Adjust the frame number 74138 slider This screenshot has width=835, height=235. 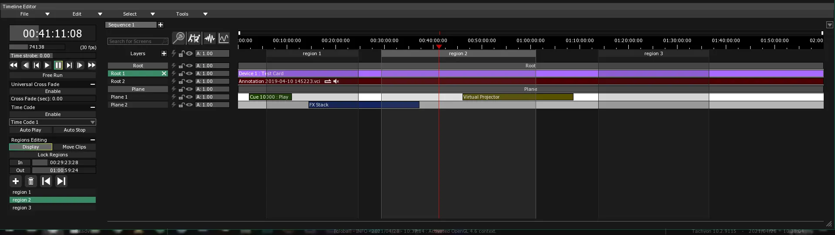tap(37, 47)
